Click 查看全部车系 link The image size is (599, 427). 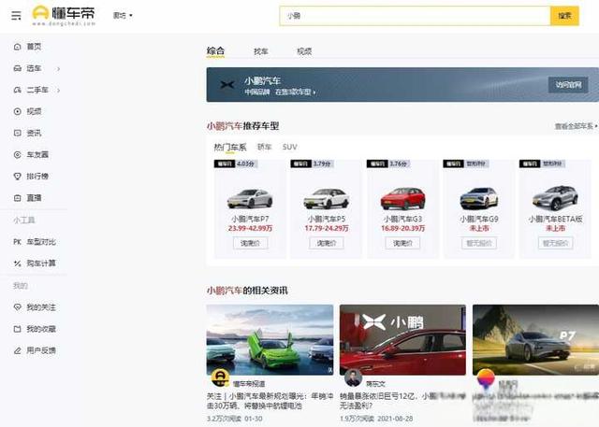[576, 126]
